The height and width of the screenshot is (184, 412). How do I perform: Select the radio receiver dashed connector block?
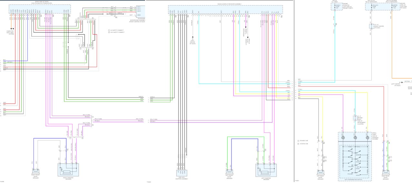(x=226, y=10)
